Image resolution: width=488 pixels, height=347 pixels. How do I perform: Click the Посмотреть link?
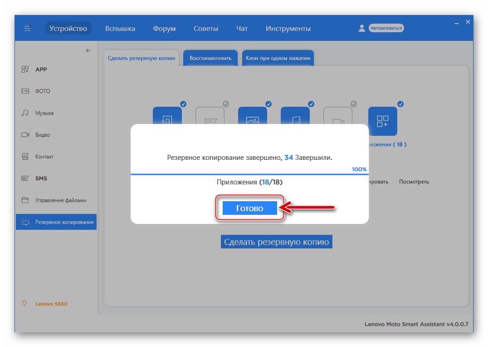pyautogui.click(x=414, y=182)
